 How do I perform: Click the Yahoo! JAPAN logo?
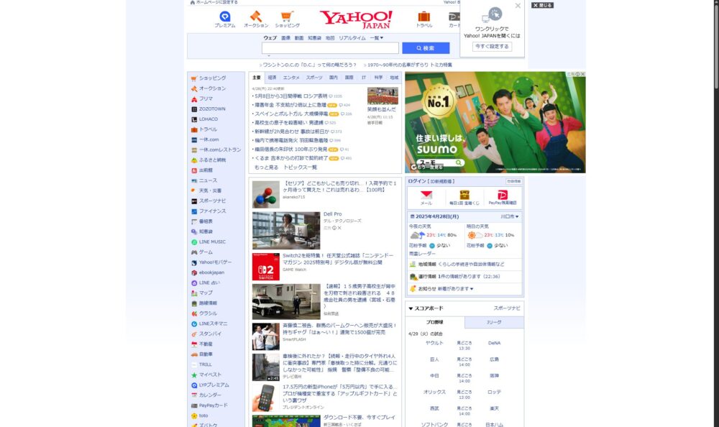(x=356, y=19)
